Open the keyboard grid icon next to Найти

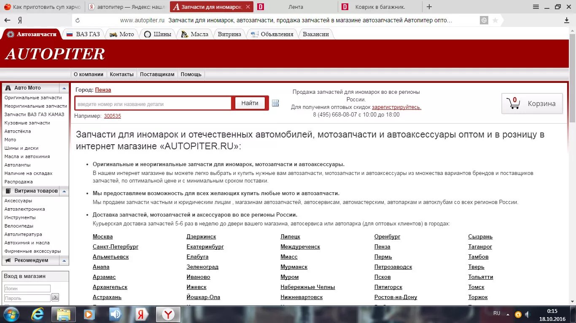[275, 103]
